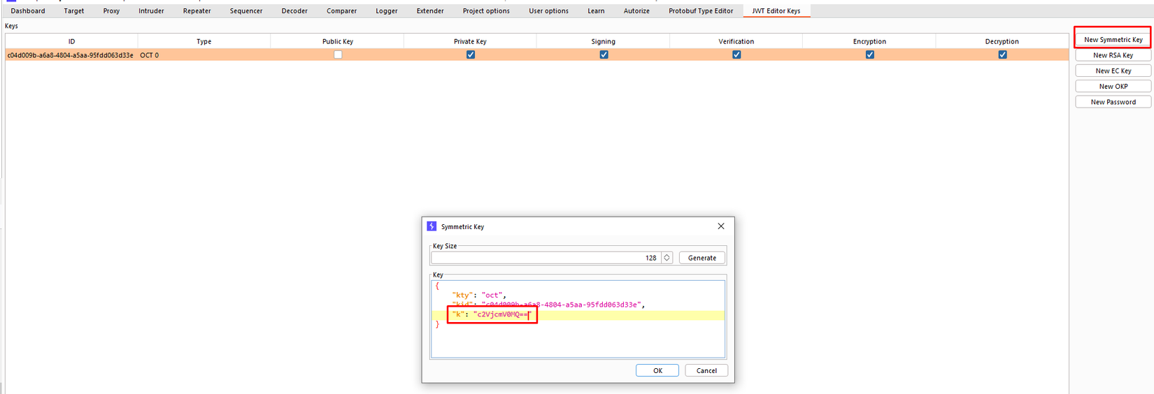Click the Decryption column header

point(1002,41)
